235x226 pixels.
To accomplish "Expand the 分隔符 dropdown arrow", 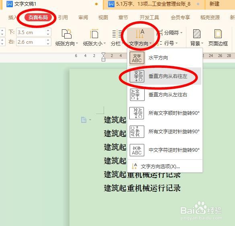I will click(x=181, y=33).
